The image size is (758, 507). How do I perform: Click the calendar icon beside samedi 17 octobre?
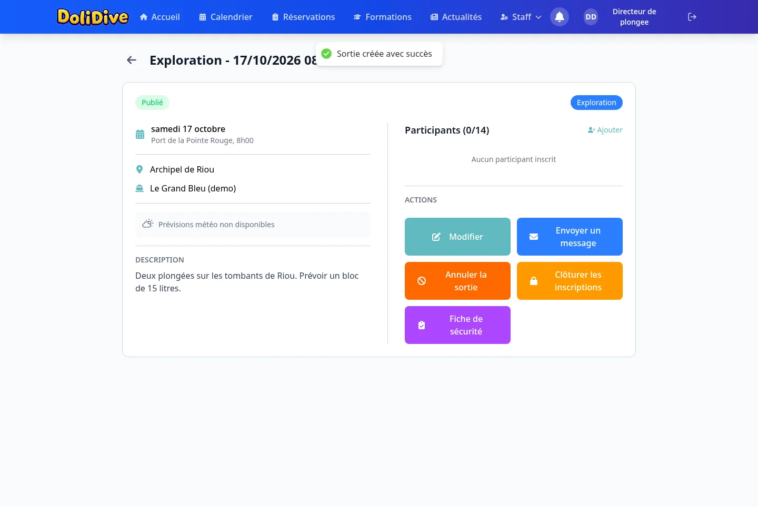click(x=140, y=134)
